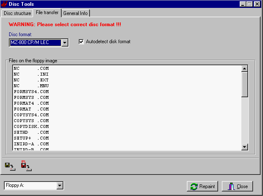
Task: Click the file list scroll up arrow
Action: (245, 69)
